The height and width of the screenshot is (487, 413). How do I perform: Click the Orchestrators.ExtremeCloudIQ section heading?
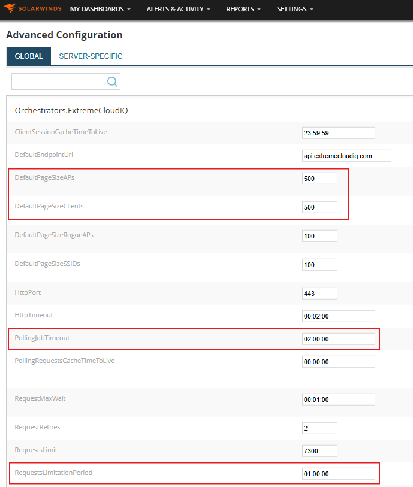[71, 111]
